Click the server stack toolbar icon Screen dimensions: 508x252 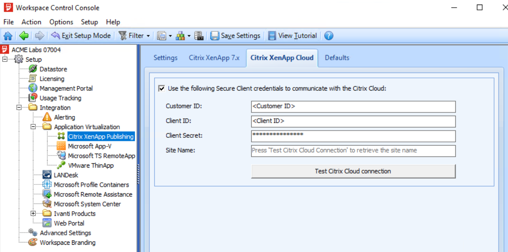199,36
